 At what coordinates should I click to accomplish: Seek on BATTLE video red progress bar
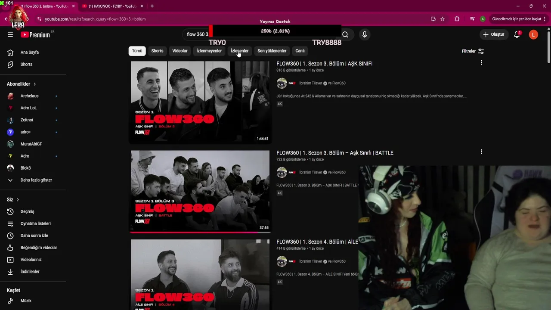(200, 232)
